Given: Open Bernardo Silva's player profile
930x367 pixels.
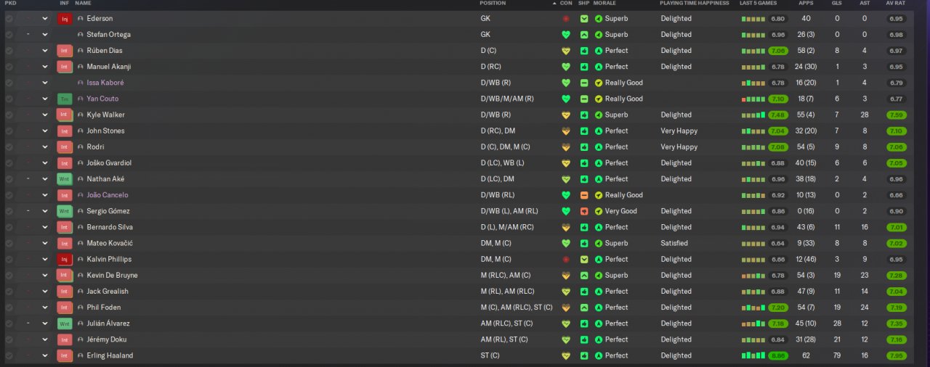Looking at the screenshot, I should [110, 228].
